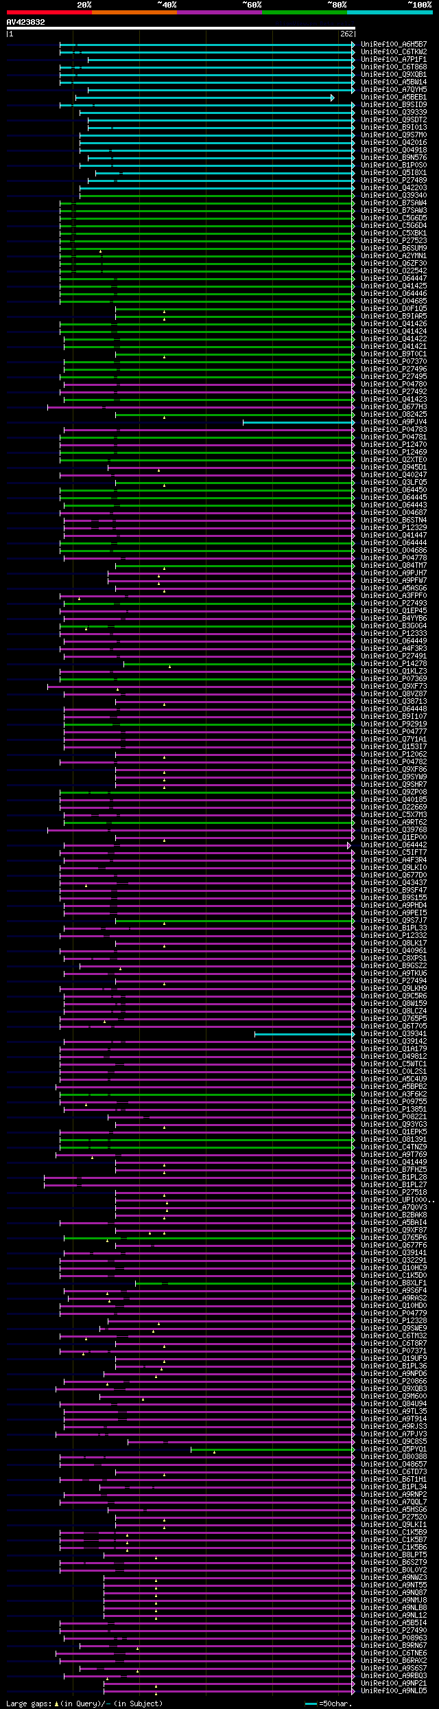Image resolution: width=439 pixels, height=1709 pixels.
Task: Select the UniRef100_P12332 label
Action: 394,936
